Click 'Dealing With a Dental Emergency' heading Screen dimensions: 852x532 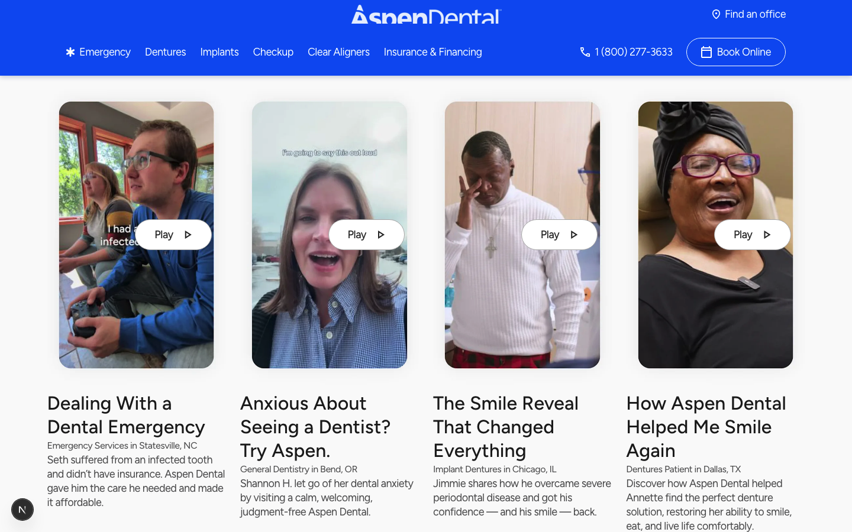pos(127,415)
